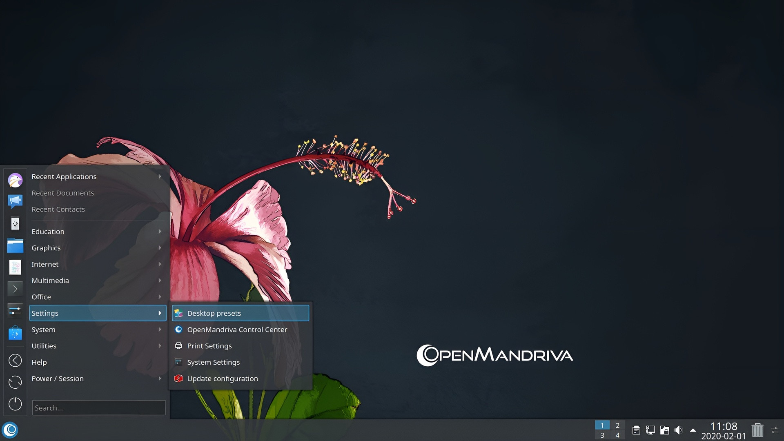Screen dimensions: 784x441
Task: Expand the Graphics submenu arrow
Action: tap(159, 248)
